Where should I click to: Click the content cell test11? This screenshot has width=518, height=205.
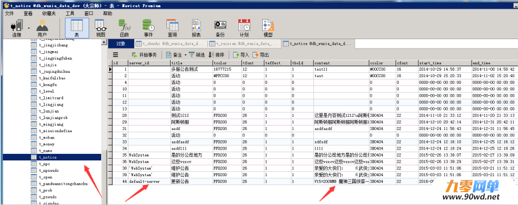pyautogui.click(x=341, y=69)
